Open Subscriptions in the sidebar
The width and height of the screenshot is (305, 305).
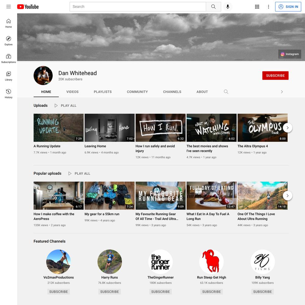pyautogui.click(x=9, y=59)
